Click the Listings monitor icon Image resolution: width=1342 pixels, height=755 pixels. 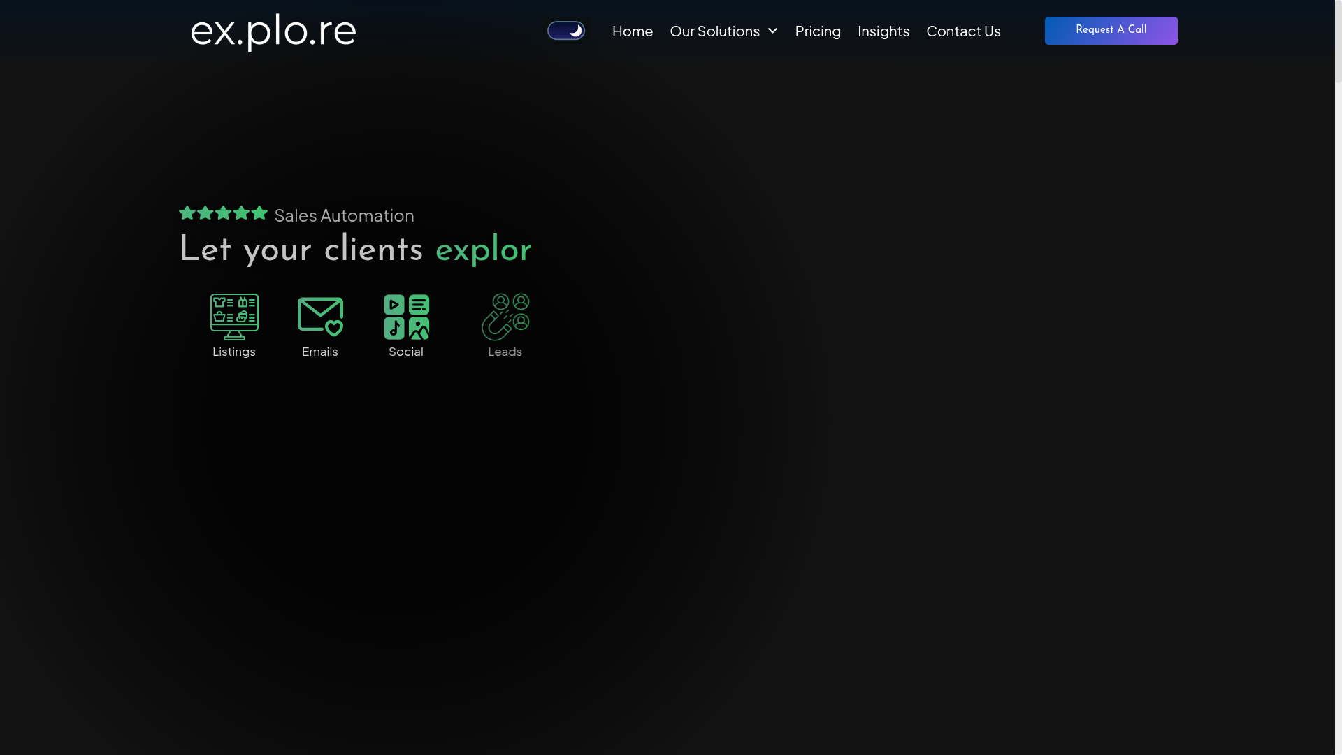(234, 317)
